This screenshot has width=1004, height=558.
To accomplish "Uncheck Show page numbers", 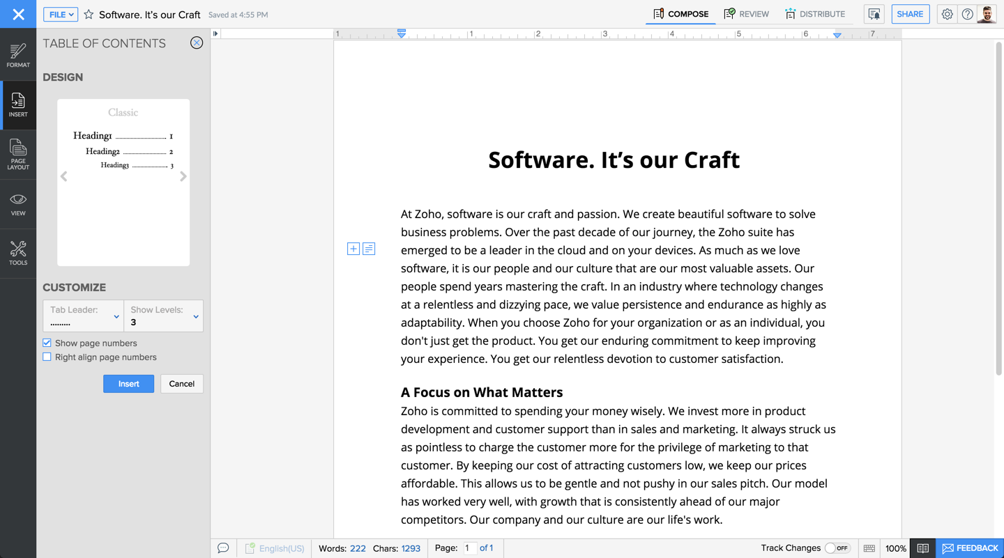I will tap(47, 342).
